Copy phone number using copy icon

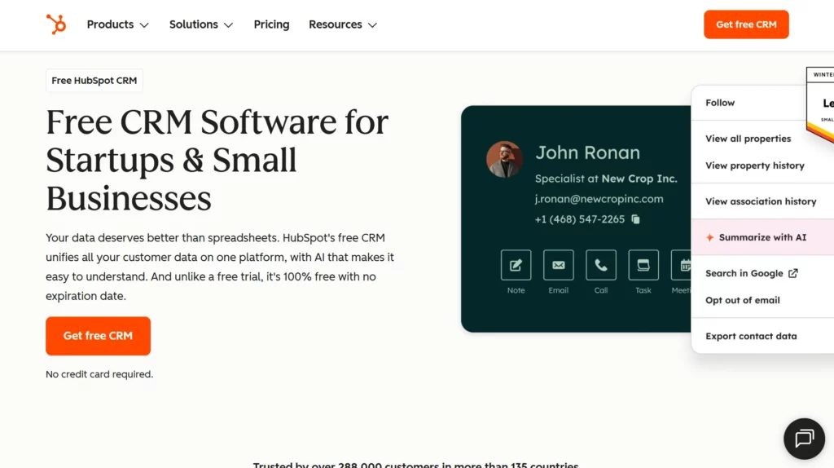pos(636,219)
